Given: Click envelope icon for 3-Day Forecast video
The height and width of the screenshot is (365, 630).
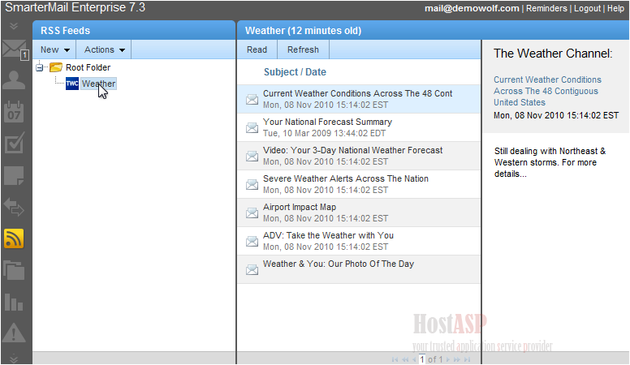Looking at the screenshot, I should [252, 157].
